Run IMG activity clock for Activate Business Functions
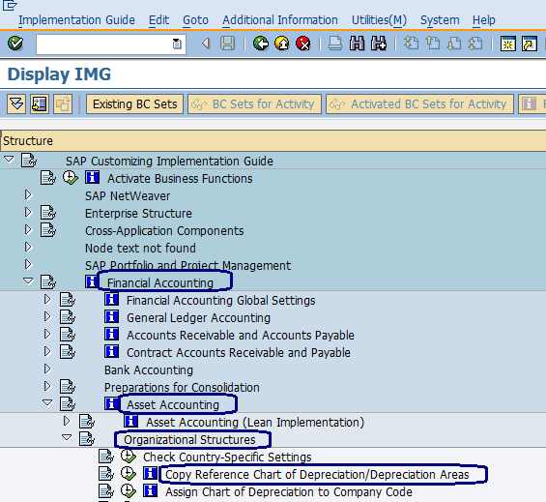The image size is (546, 502). point(71,178)
